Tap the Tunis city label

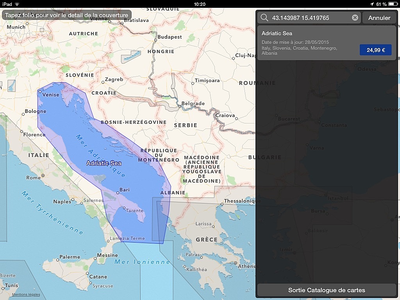[x=11, y=286]
